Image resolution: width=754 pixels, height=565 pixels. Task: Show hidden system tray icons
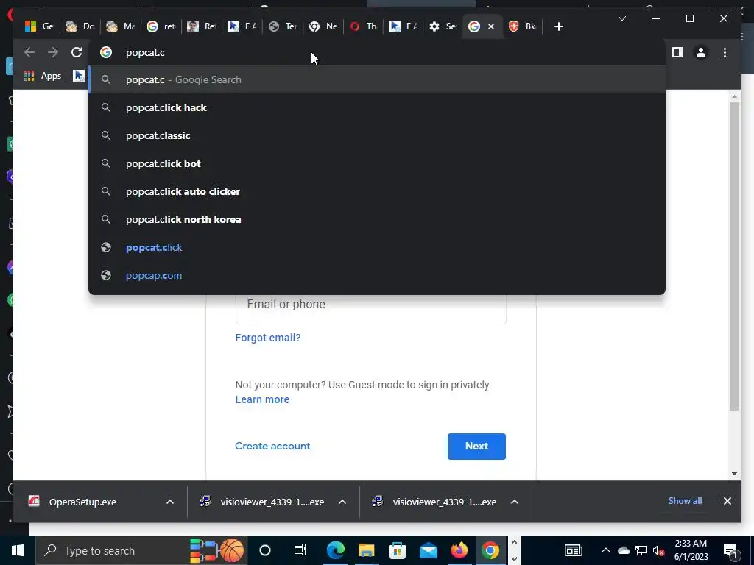pos(605,550)
